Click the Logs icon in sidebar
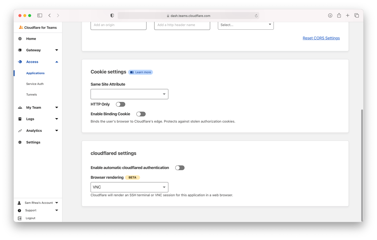 pyautogui.click(x=20, y=119)
